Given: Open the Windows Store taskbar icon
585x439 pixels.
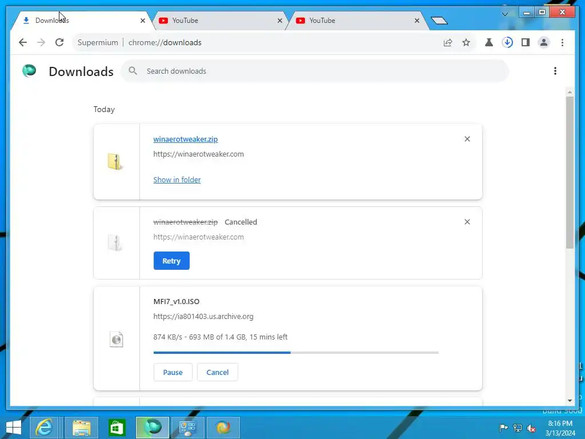Looking at the screenshot, I should [x=117, y=428].
